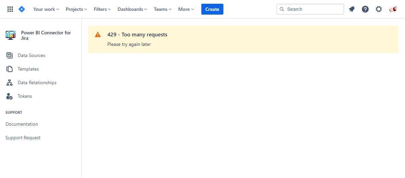Open the notifications bell icon

click(352, 9)
